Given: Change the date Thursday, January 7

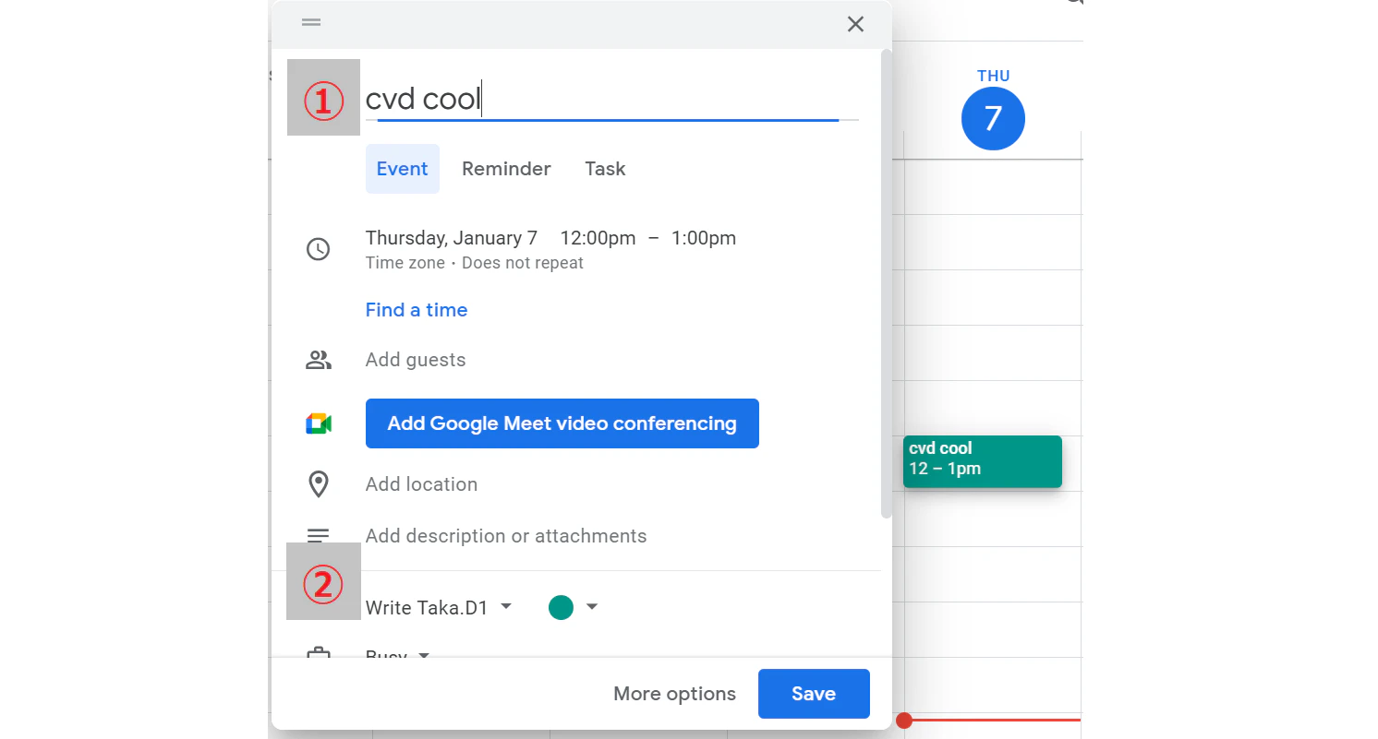Looking at the screenshot, I should (x=451, y=238).
